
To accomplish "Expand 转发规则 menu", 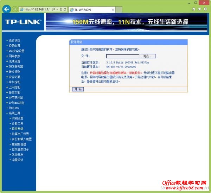I will click(14, 72).
